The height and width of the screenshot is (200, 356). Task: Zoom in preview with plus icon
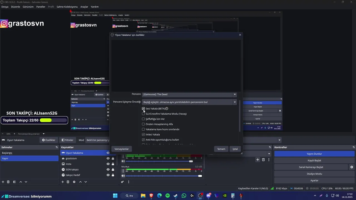click(x=14, y=134)
